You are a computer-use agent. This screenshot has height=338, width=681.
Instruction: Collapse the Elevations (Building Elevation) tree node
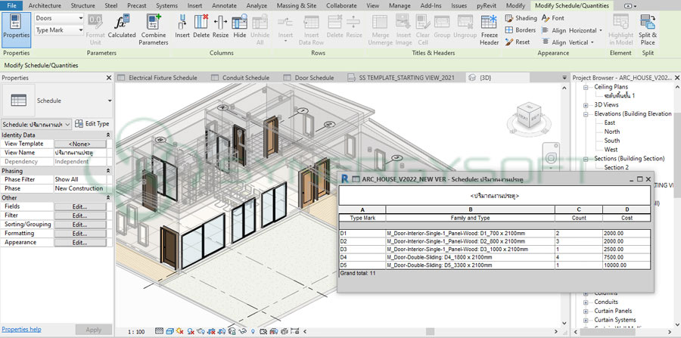(x=586, y=113)
